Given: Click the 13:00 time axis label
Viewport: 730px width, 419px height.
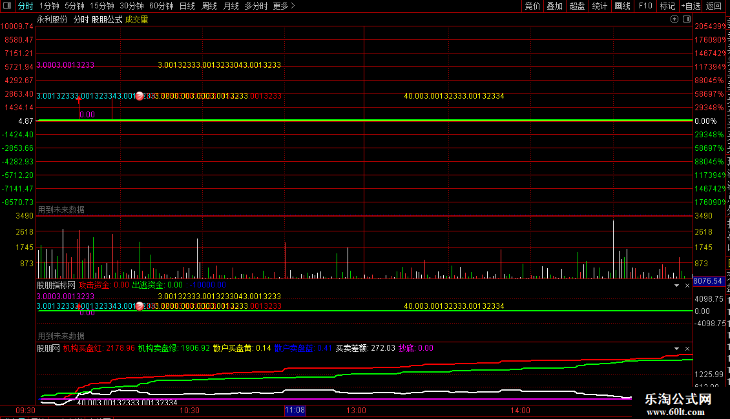Looking at the screenshot, I should [356, 411].
